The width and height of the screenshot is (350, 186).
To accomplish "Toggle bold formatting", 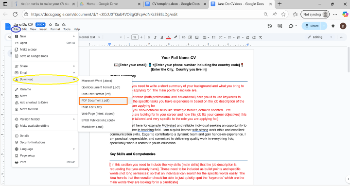I will [148, 37].
